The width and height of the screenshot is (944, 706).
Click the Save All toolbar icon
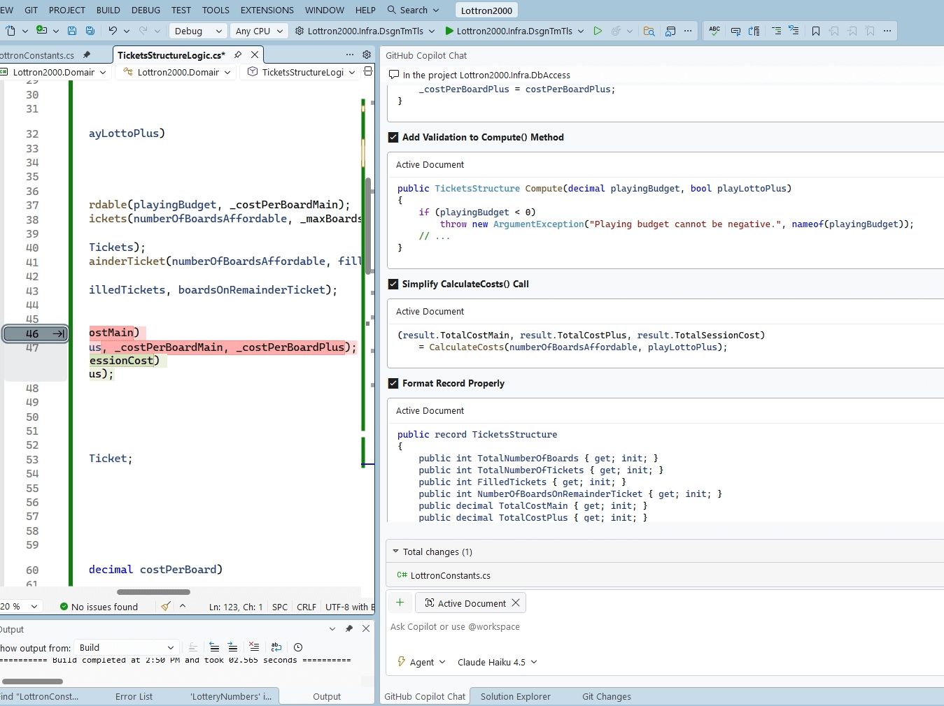point(90,31)
